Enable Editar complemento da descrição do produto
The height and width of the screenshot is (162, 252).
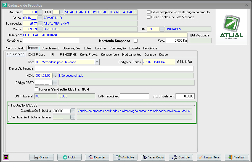click(149, 12)
